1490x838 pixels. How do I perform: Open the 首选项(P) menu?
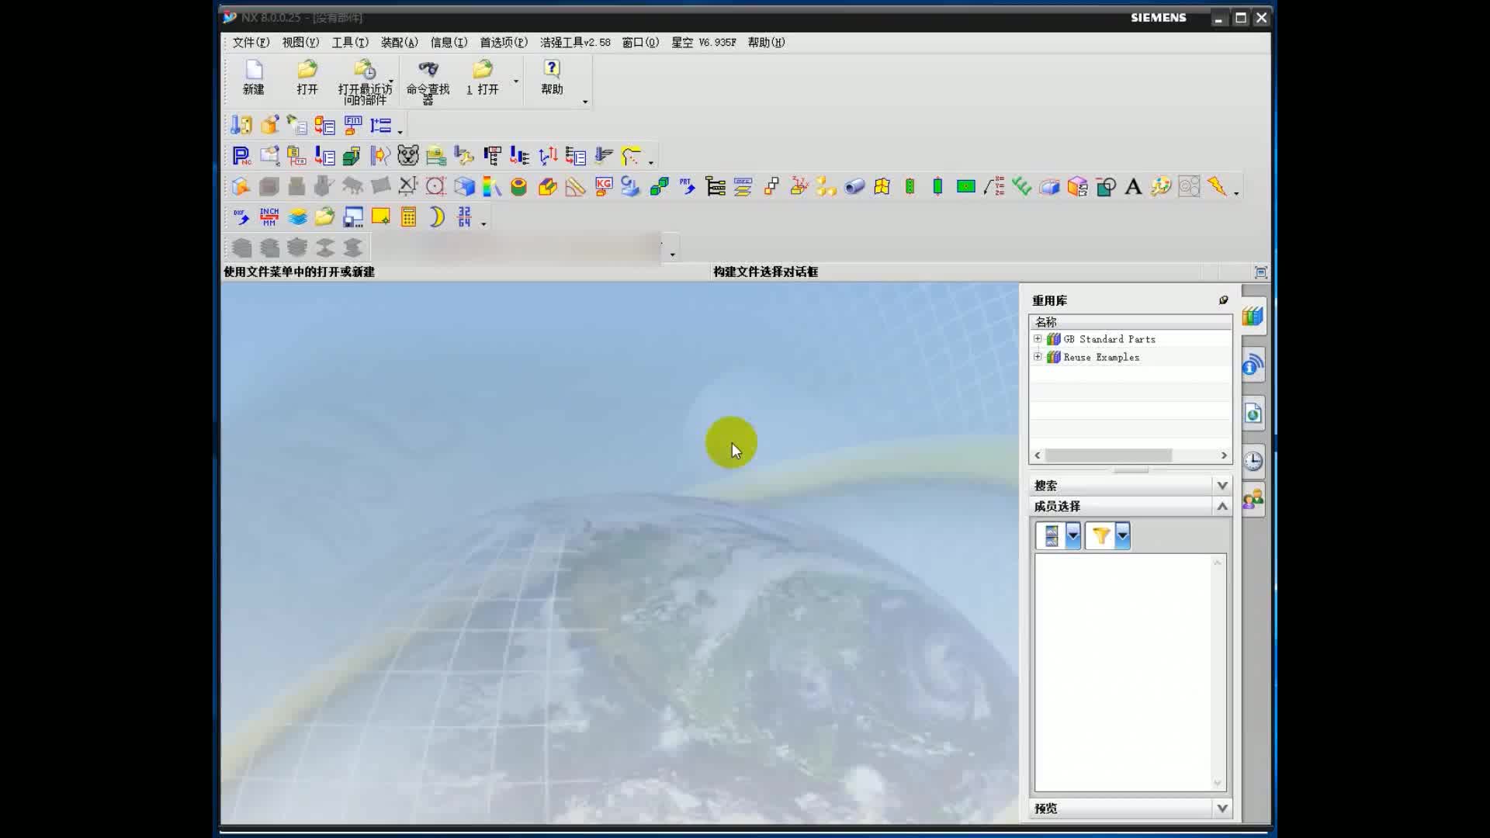(x=503, y=43)
